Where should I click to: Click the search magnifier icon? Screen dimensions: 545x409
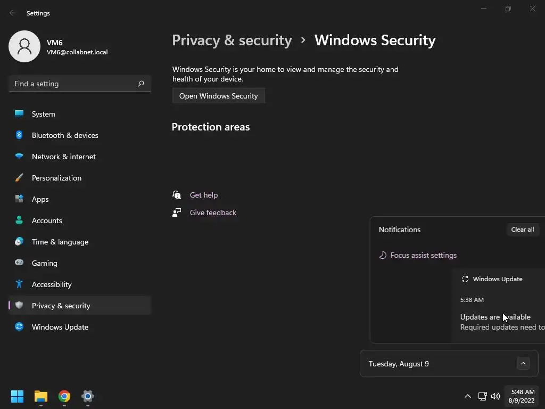(x=141, y=84)
